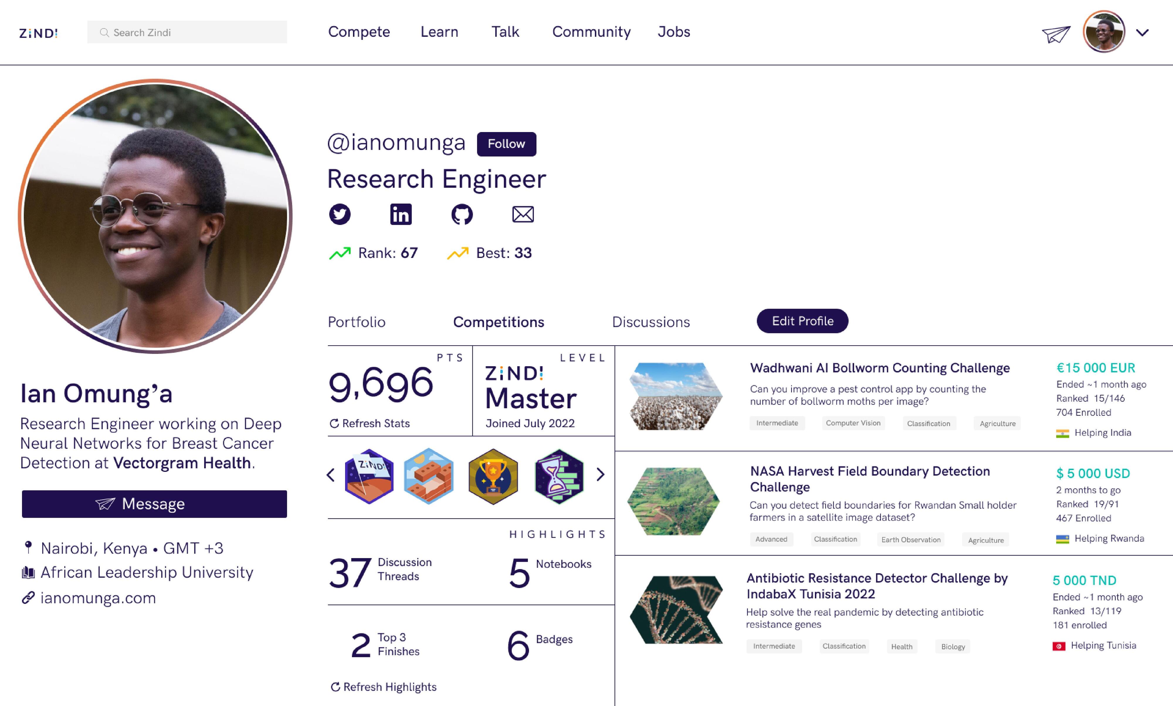Select the trophy badge icon
Viewport: 1173px width, 706px height.
pos(493,476)
